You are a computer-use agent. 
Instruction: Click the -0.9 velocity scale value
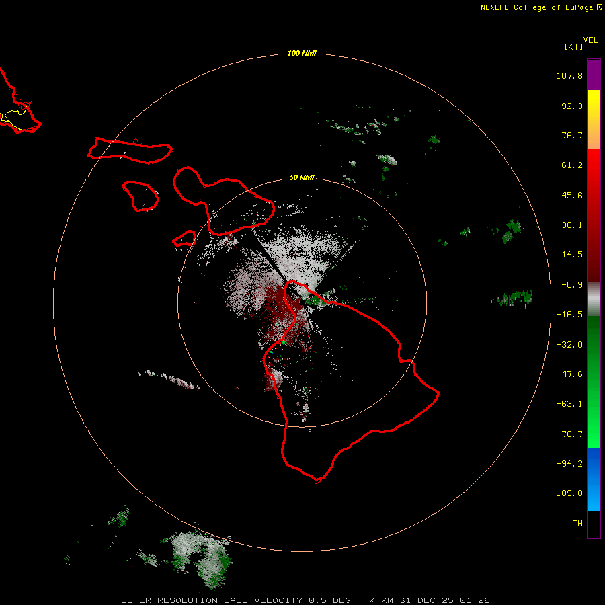click(x=572, y=285)
